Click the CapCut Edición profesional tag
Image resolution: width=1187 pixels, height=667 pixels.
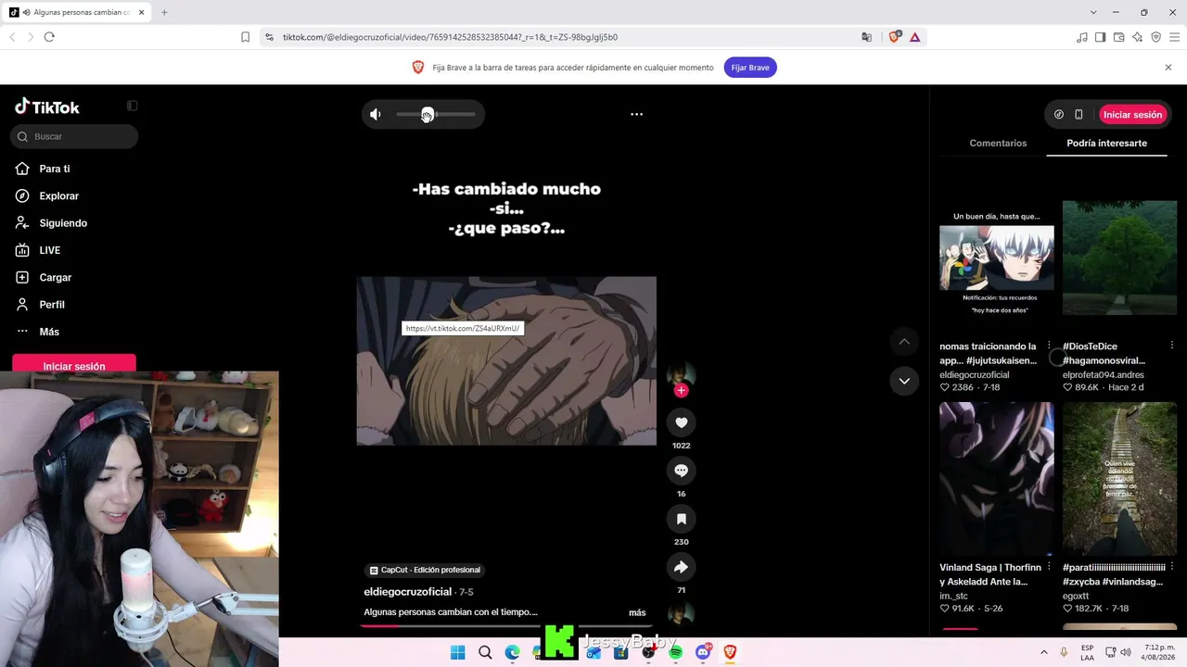425,570
